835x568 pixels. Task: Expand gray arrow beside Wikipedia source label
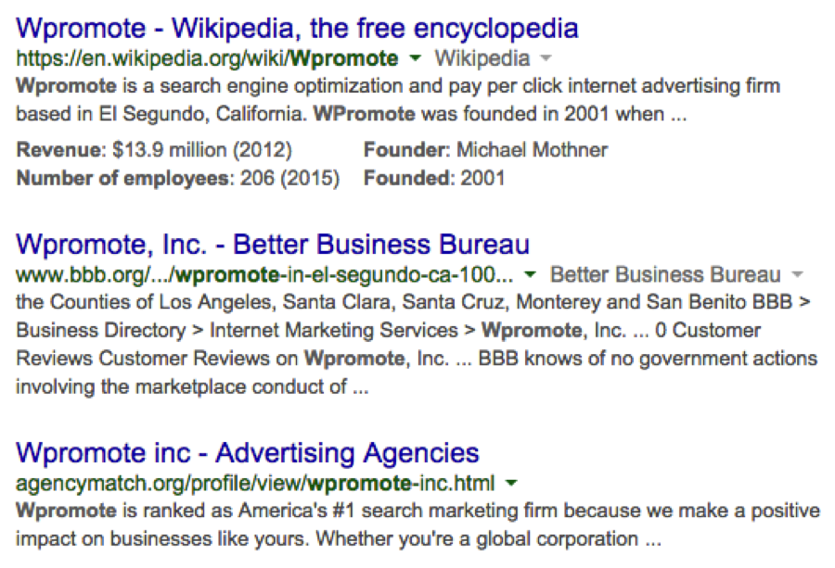click(546, 57)
